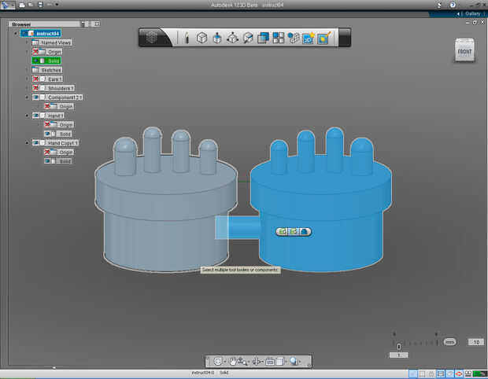Click the FRONT view cube face
The width and height of the screenshot is (488, 379).
464,50
